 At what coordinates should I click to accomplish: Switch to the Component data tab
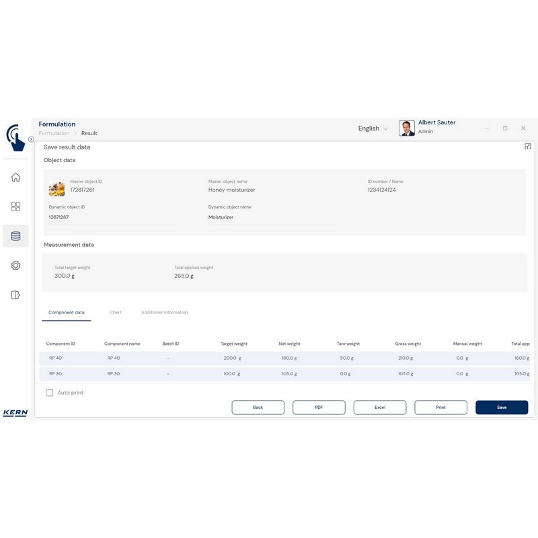point(66,312)
